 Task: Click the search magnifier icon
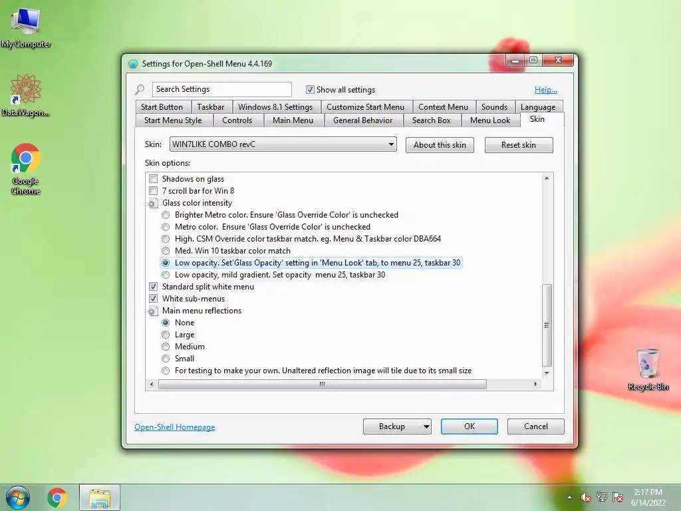140,90
